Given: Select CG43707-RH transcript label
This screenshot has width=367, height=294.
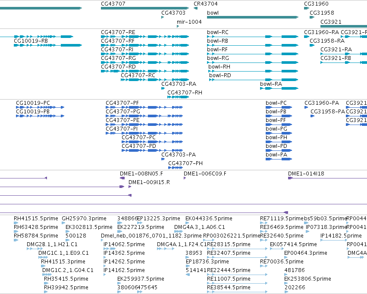Looking at the screenshot, I should tap(185, 93).
